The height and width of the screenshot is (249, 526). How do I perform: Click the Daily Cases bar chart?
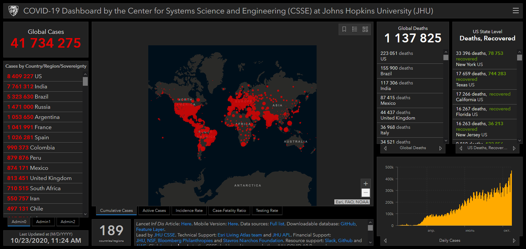pyautogui.click(x=454, y=197)
